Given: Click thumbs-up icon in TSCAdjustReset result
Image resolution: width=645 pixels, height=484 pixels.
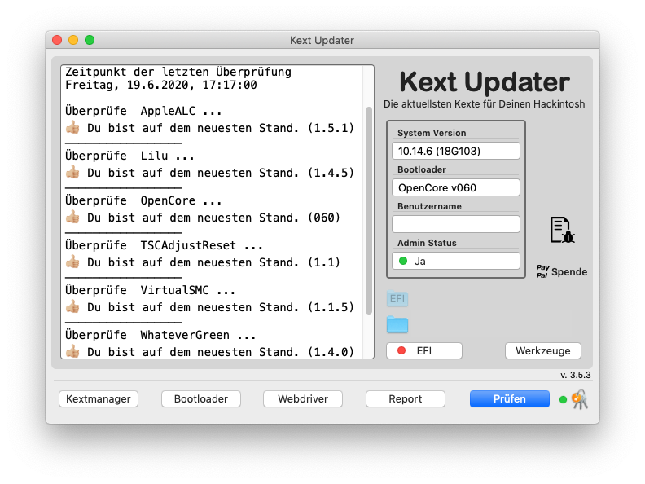Looking at the screenshot, I should 72,262.
